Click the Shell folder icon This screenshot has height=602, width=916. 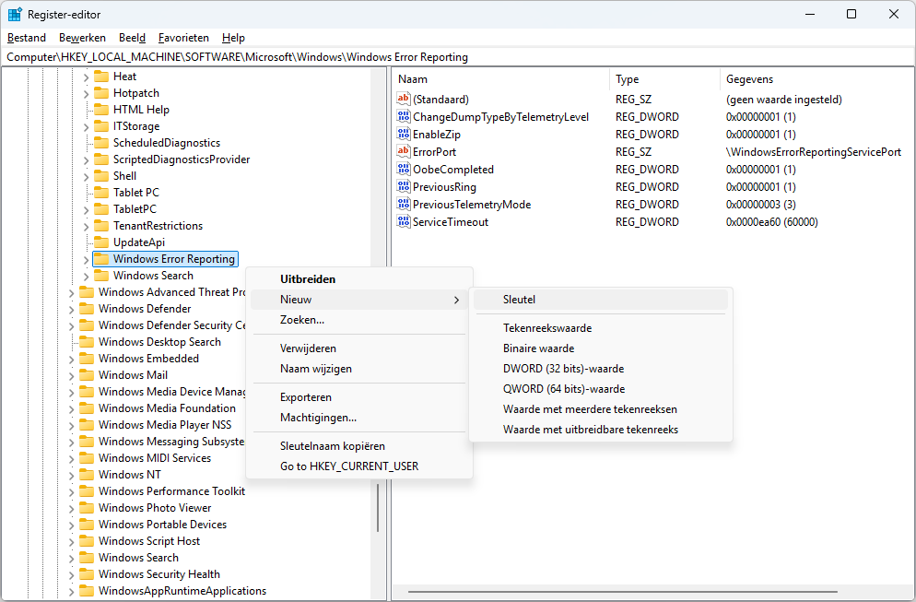[x=101, y=176]
